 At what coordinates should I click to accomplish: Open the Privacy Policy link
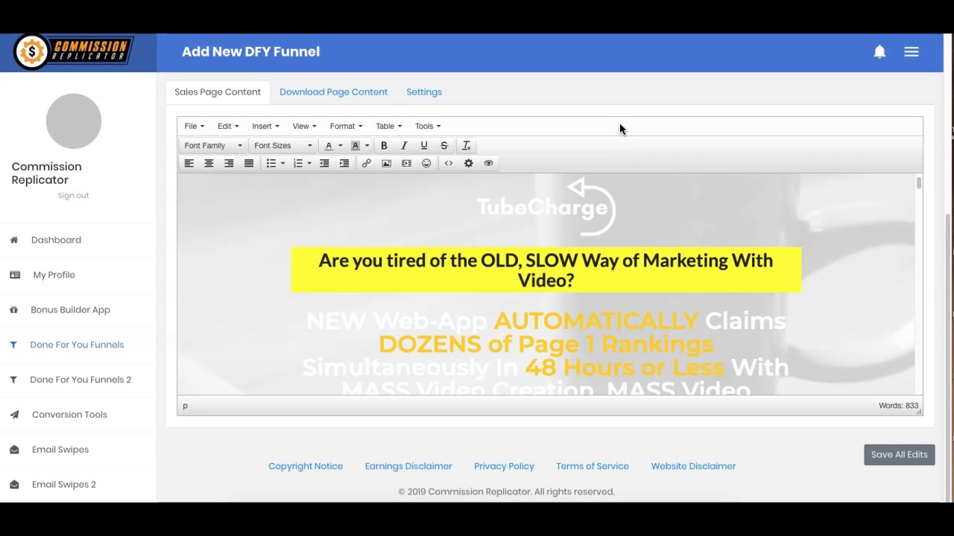(504, 466)
